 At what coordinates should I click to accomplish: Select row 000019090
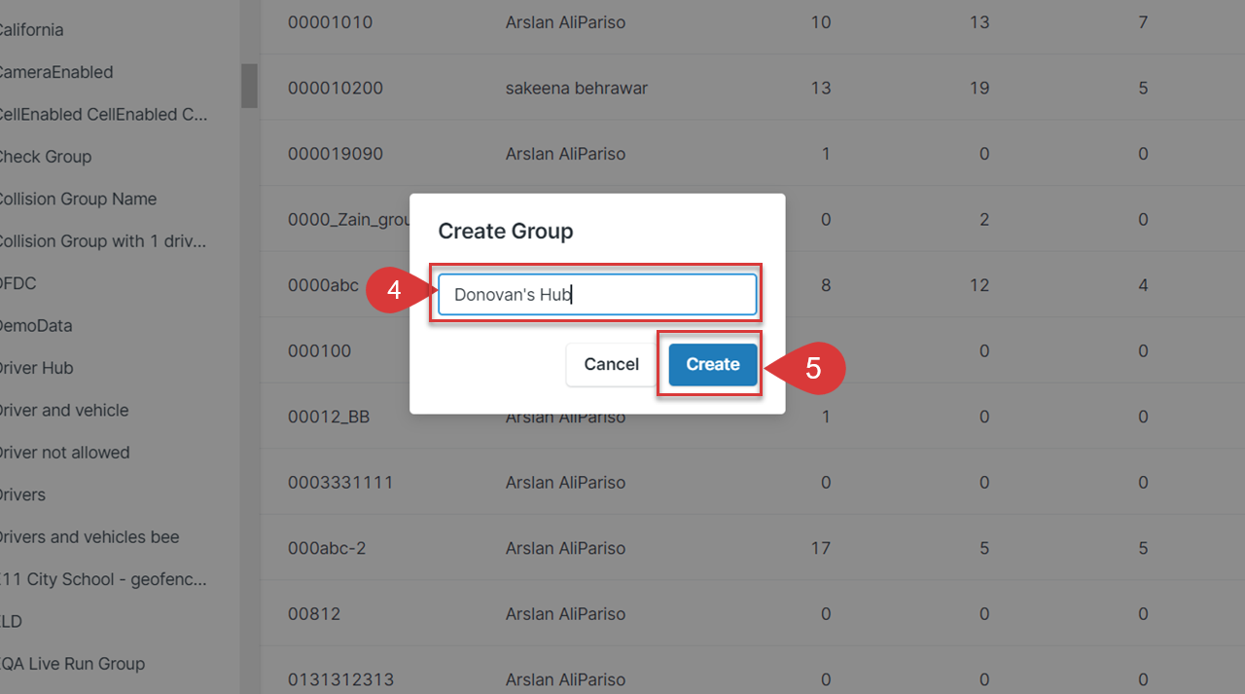[x=753, y=153]
